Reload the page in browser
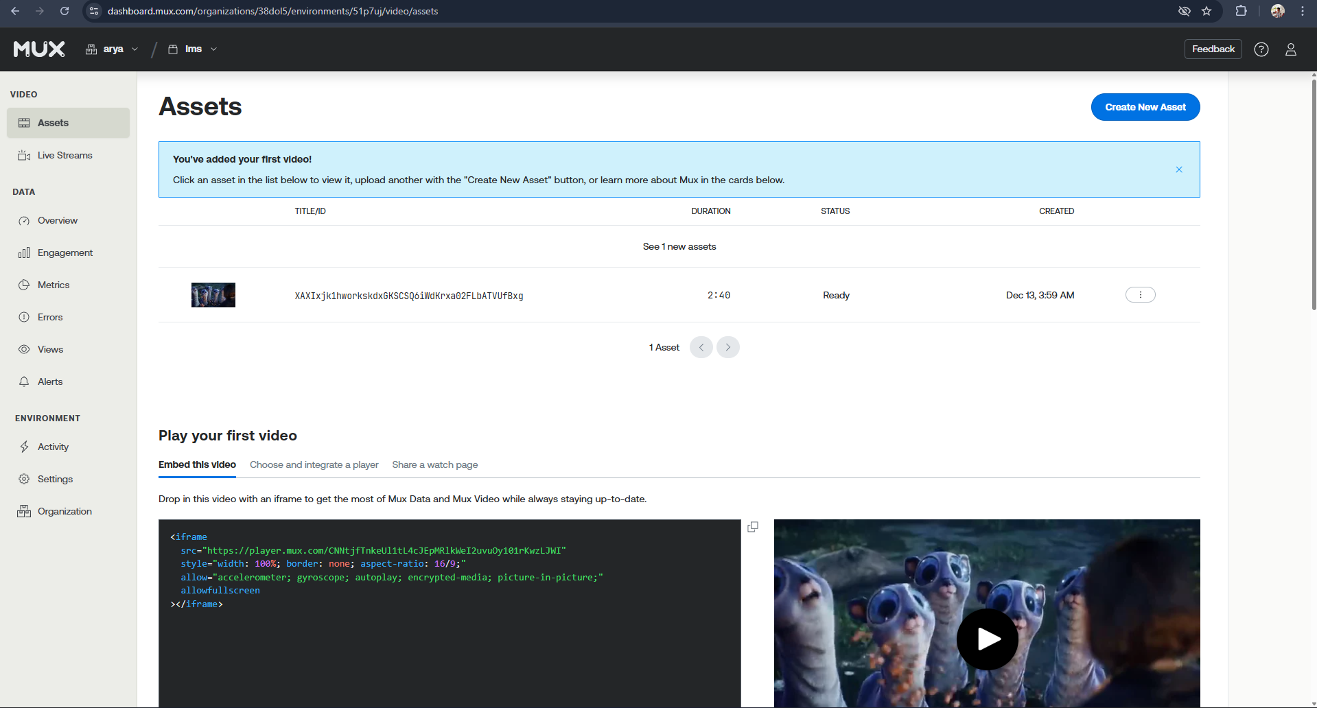 [65, 11]
